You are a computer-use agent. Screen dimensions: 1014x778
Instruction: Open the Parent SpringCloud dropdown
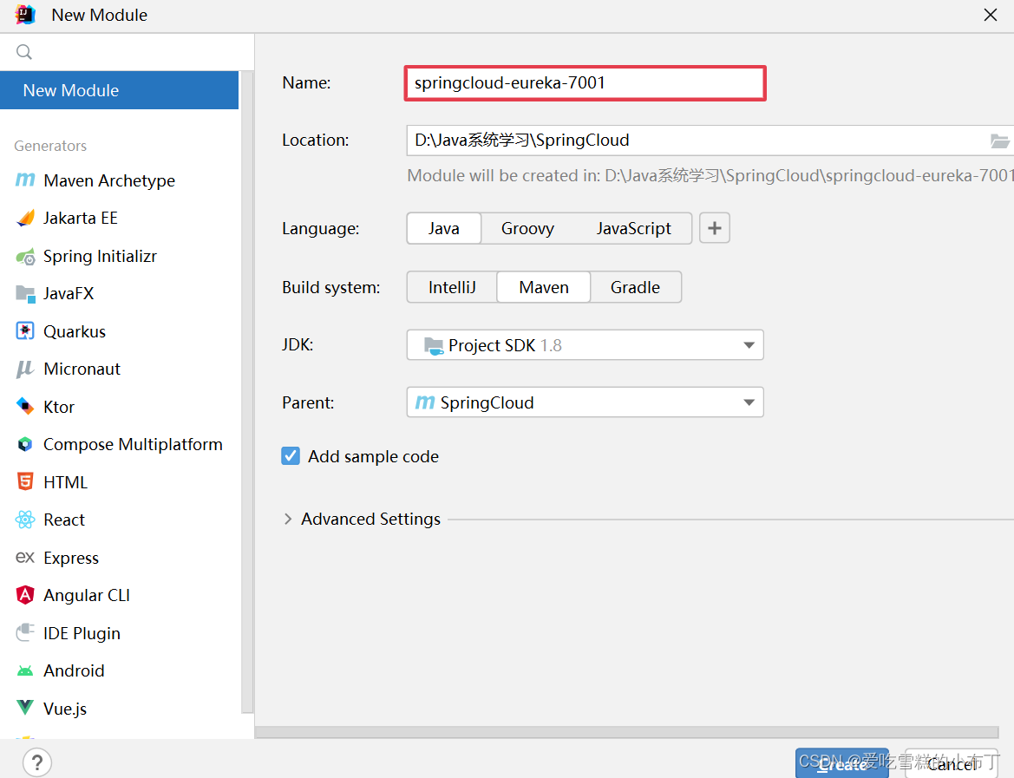585,402
